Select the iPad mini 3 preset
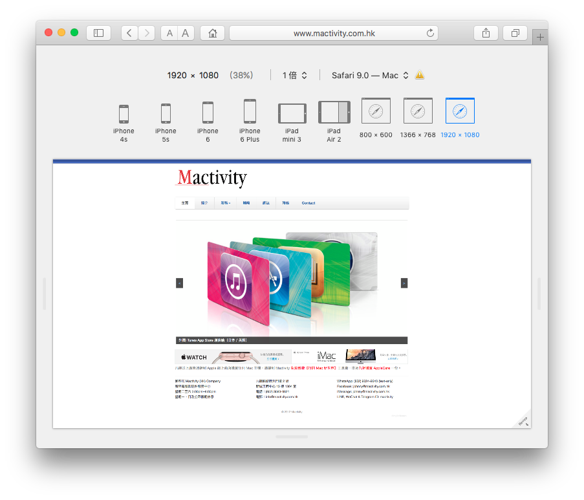 tap(292, 124)
